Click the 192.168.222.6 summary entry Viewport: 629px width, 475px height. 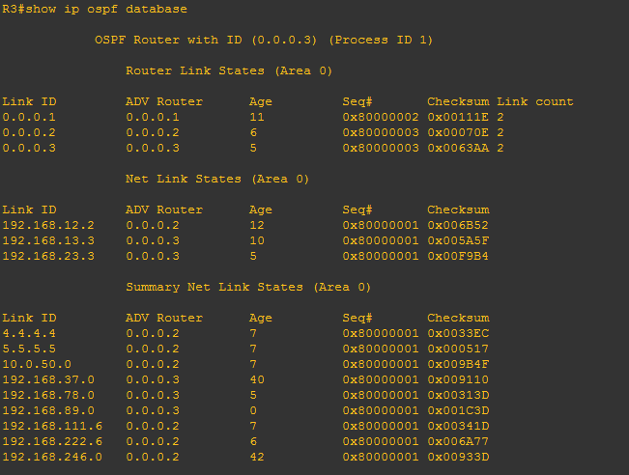pos(52,441)
